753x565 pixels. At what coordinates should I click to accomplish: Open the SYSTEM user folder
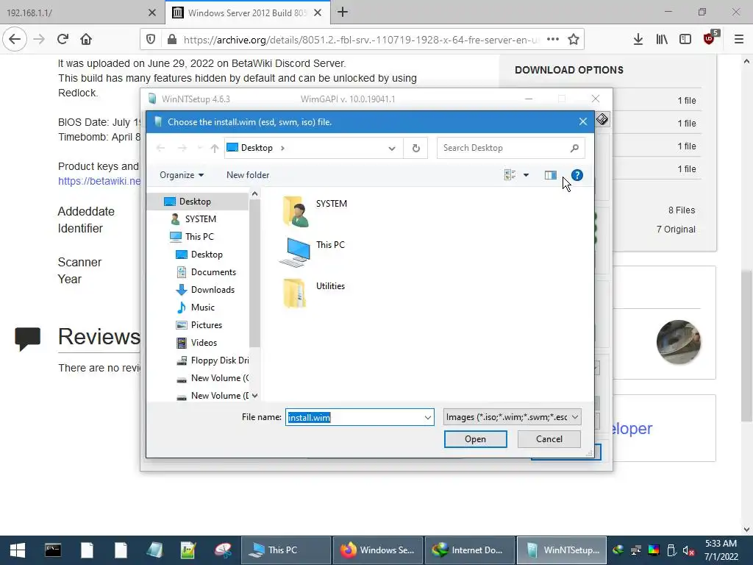pyautogui.click(x=314, y=210)
